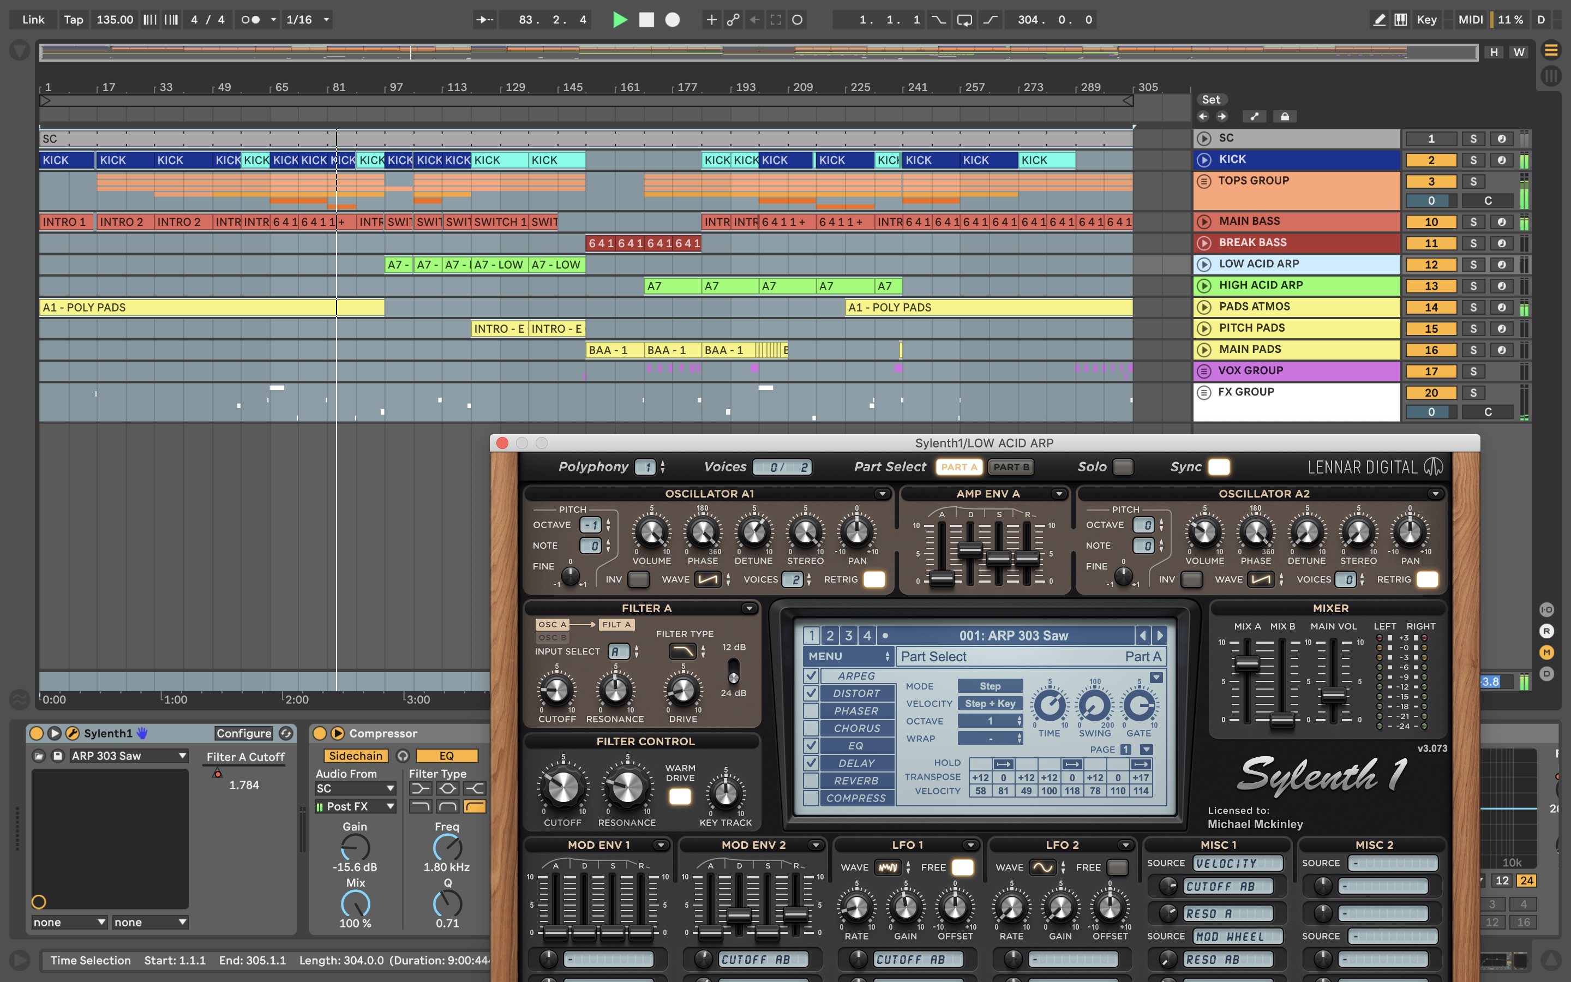Enable the PHASER effect checkbox
The image size is (1571, 982).
coord(811,710)
